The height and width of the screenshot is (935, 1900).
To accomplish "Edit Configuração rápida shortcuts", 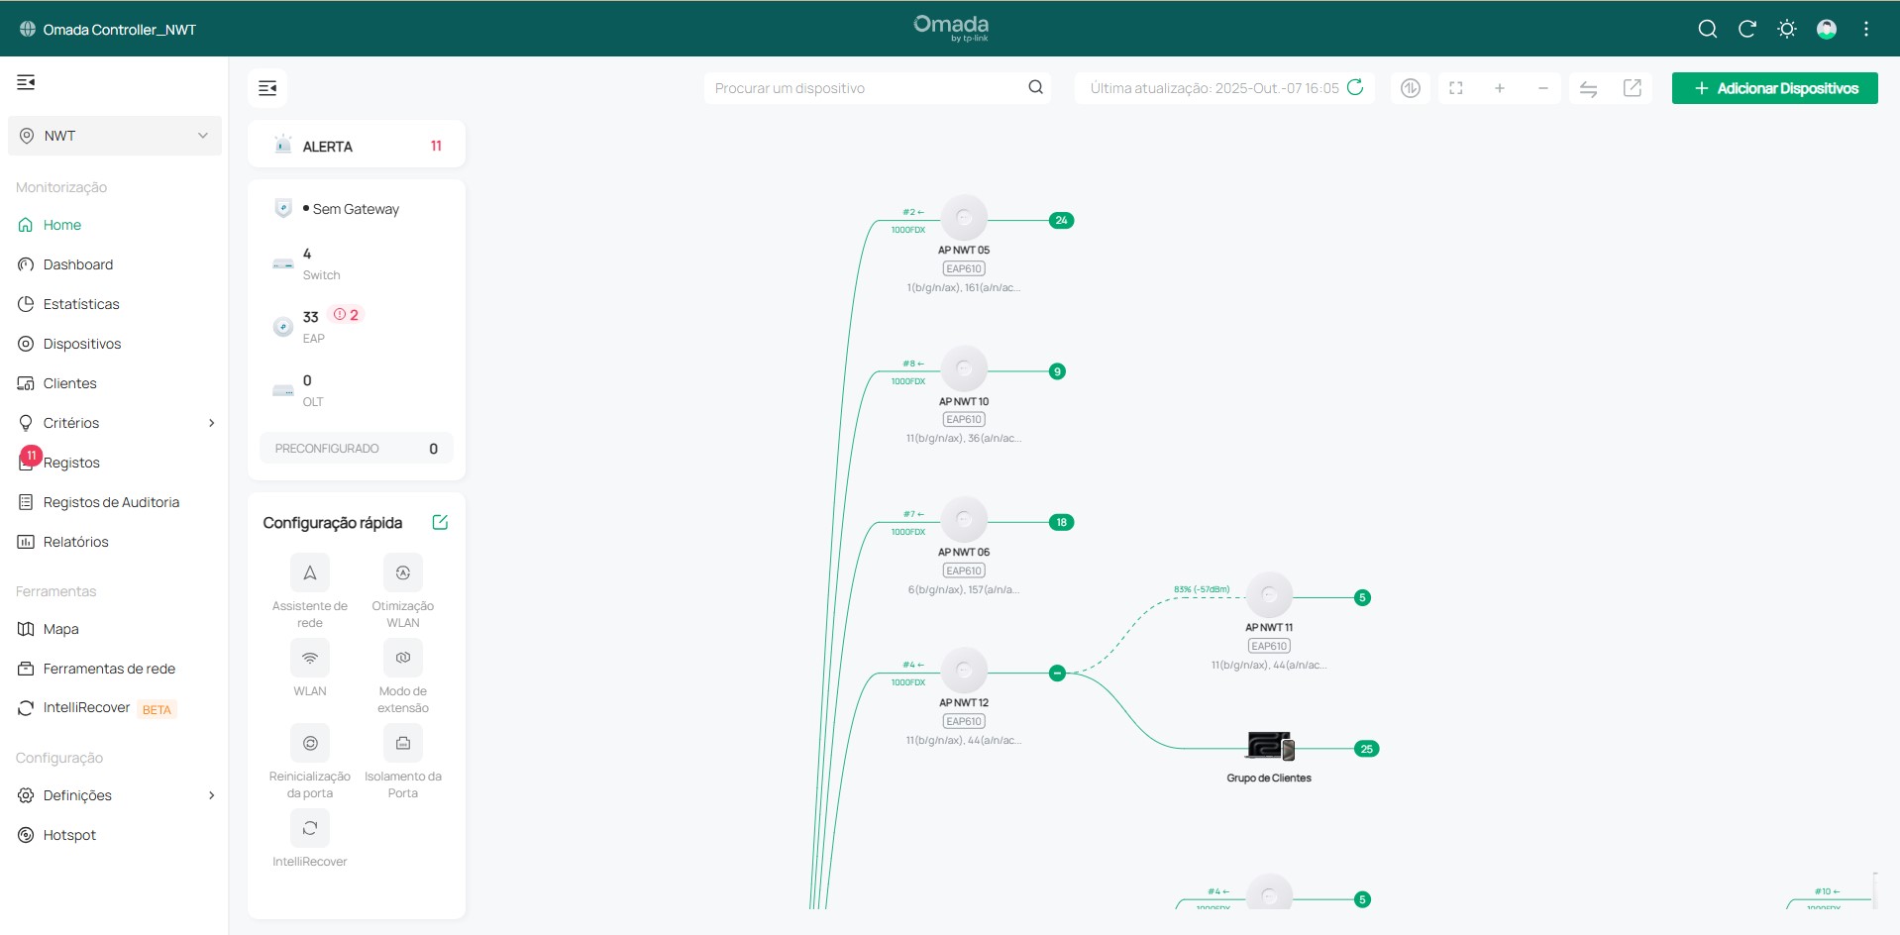I will coord(440,522).
